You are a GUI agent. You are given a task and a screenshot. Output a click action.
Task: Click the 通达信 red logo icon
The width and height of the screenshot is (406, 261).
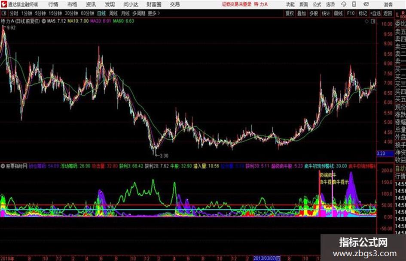coord(4,4)
